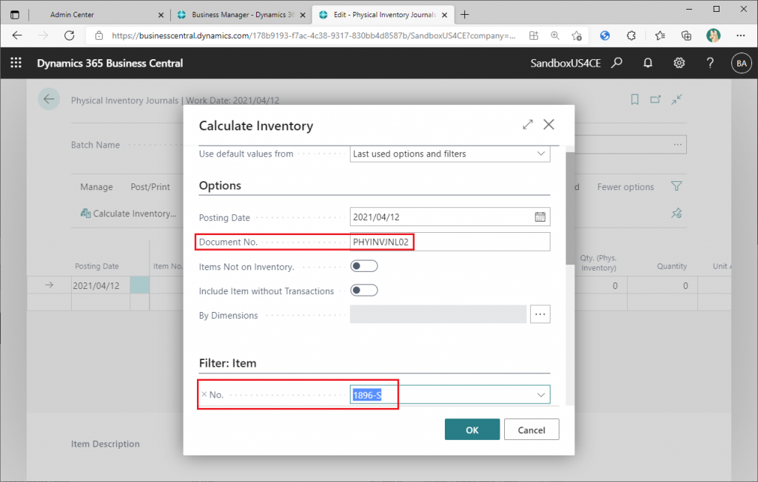The width and height of the screenshot is (758, 482).
Task: Open the browser zoom magnifier icon
Action: [555, 35]
